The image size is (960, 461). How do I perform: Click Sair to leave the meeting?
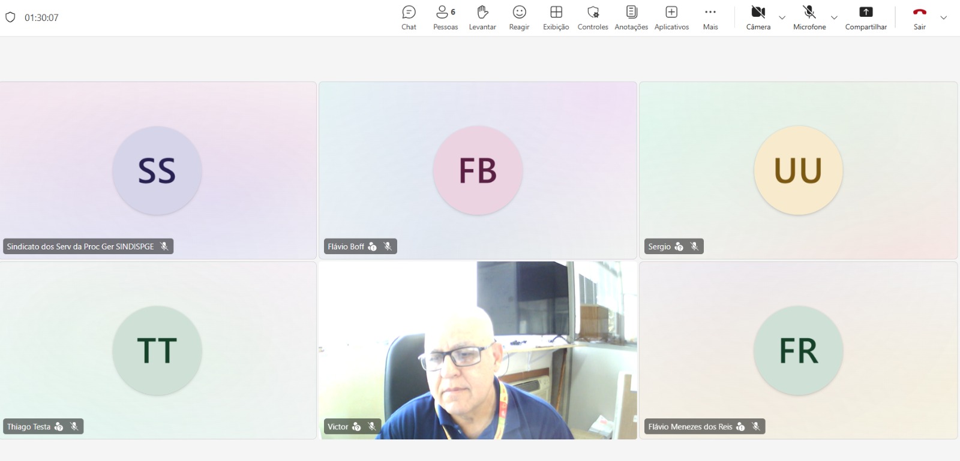tap(919, 17)
